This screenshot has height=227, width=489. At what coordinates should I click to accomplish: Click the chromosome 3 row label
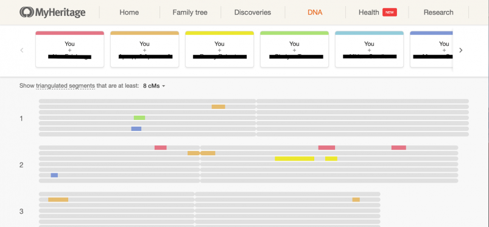[x=21, y=211]
